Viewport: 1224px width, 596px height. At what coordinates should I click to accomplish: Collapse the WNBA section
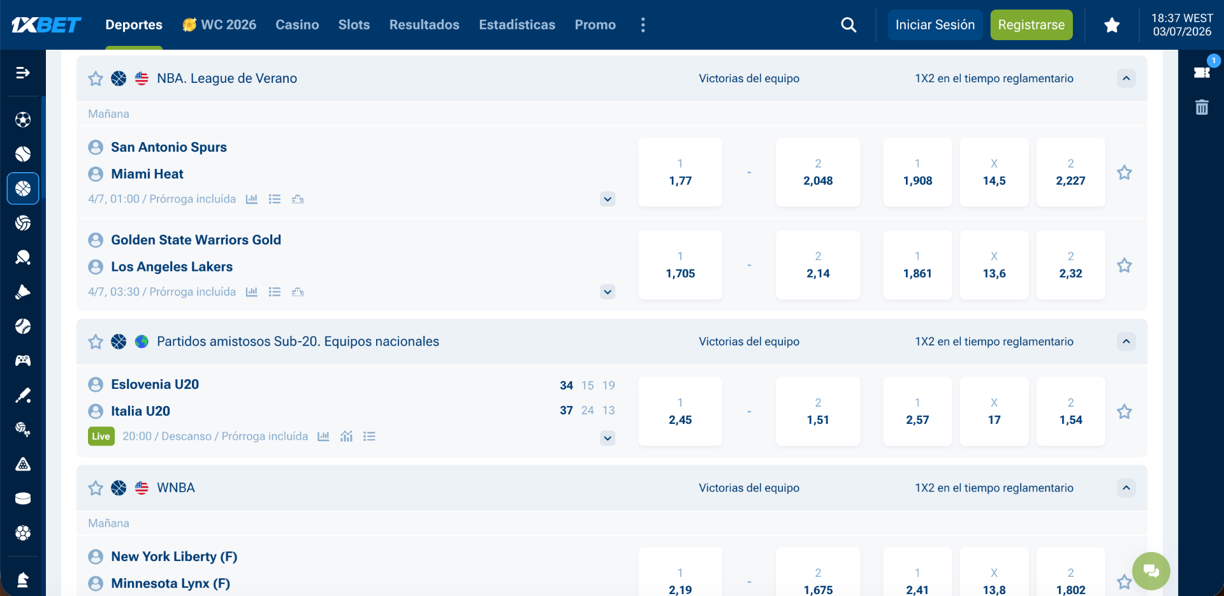1126,488
